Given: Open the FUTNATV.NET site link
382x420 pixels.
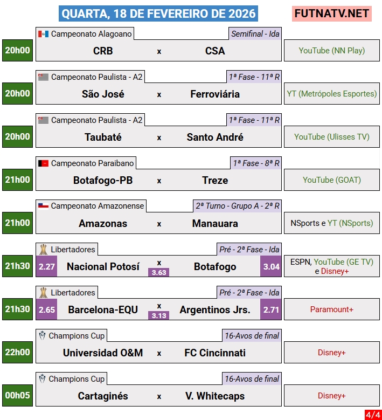Looking at the screenshot, I should coord(332,13).
